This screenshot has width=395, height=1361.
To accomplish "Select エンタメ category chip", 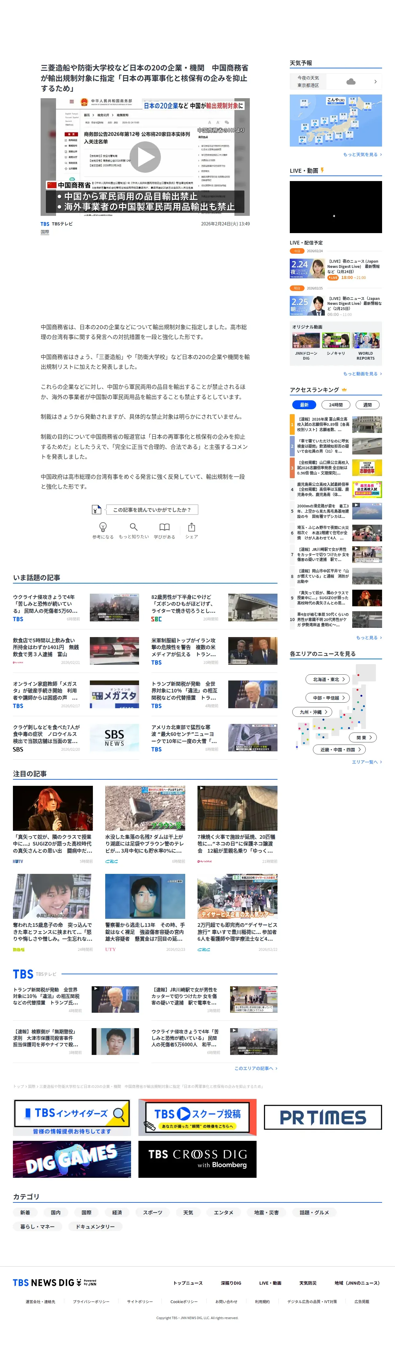I will 224,1213.
